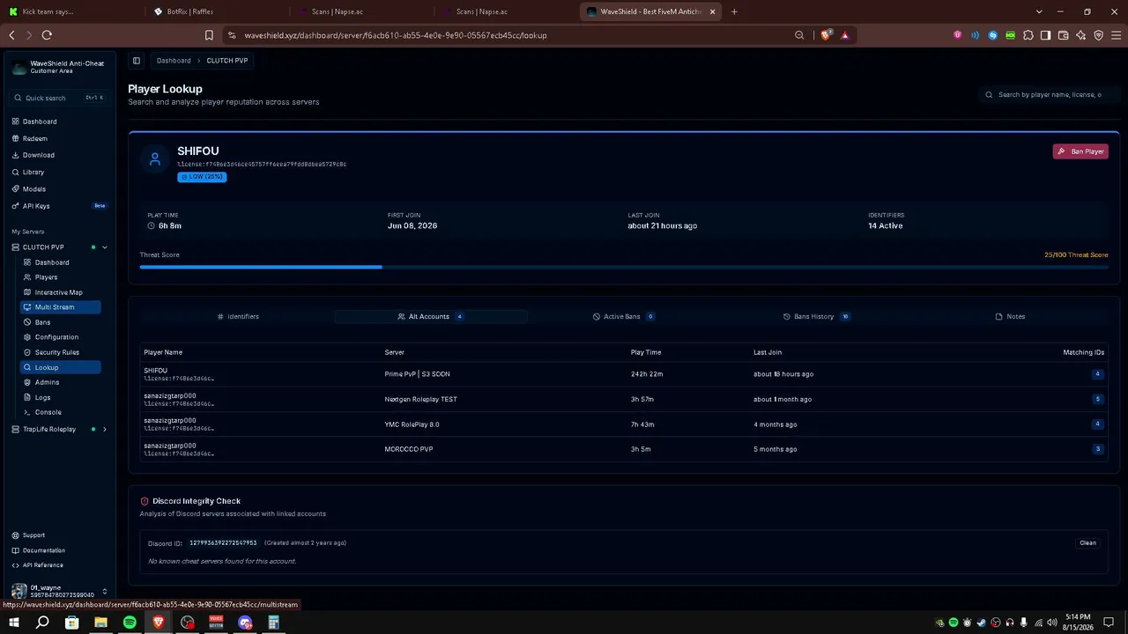
Task: Click the LOW (25%) risk badge
Action: pos(202,177)
